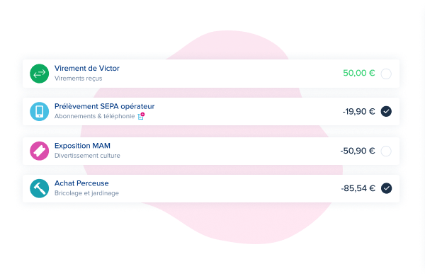Uncheck the Prélèvement SEPA opérateur checkmark
The height and width of the screenshot is (276, 425).
pyautogui.click(x=386, y=111)
